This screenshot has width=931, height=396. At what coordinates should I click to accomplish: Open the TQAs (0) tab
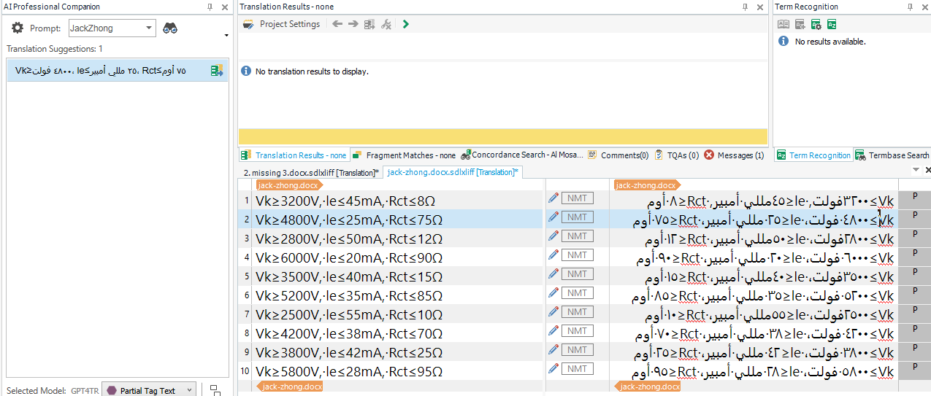pos(677,155)
